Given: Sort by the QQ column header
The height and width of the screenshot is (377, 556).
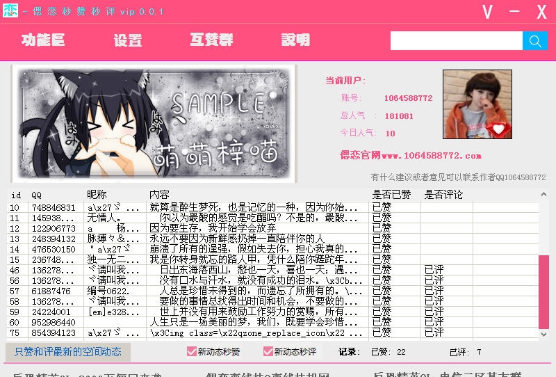Looking at the screenshot, I should tap(36, 195).
